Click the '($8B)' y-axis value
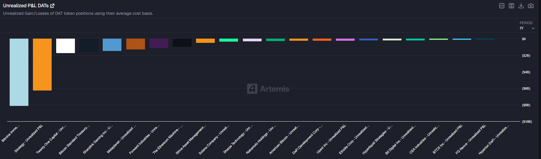The image size is (541, 159). [526, 105]
